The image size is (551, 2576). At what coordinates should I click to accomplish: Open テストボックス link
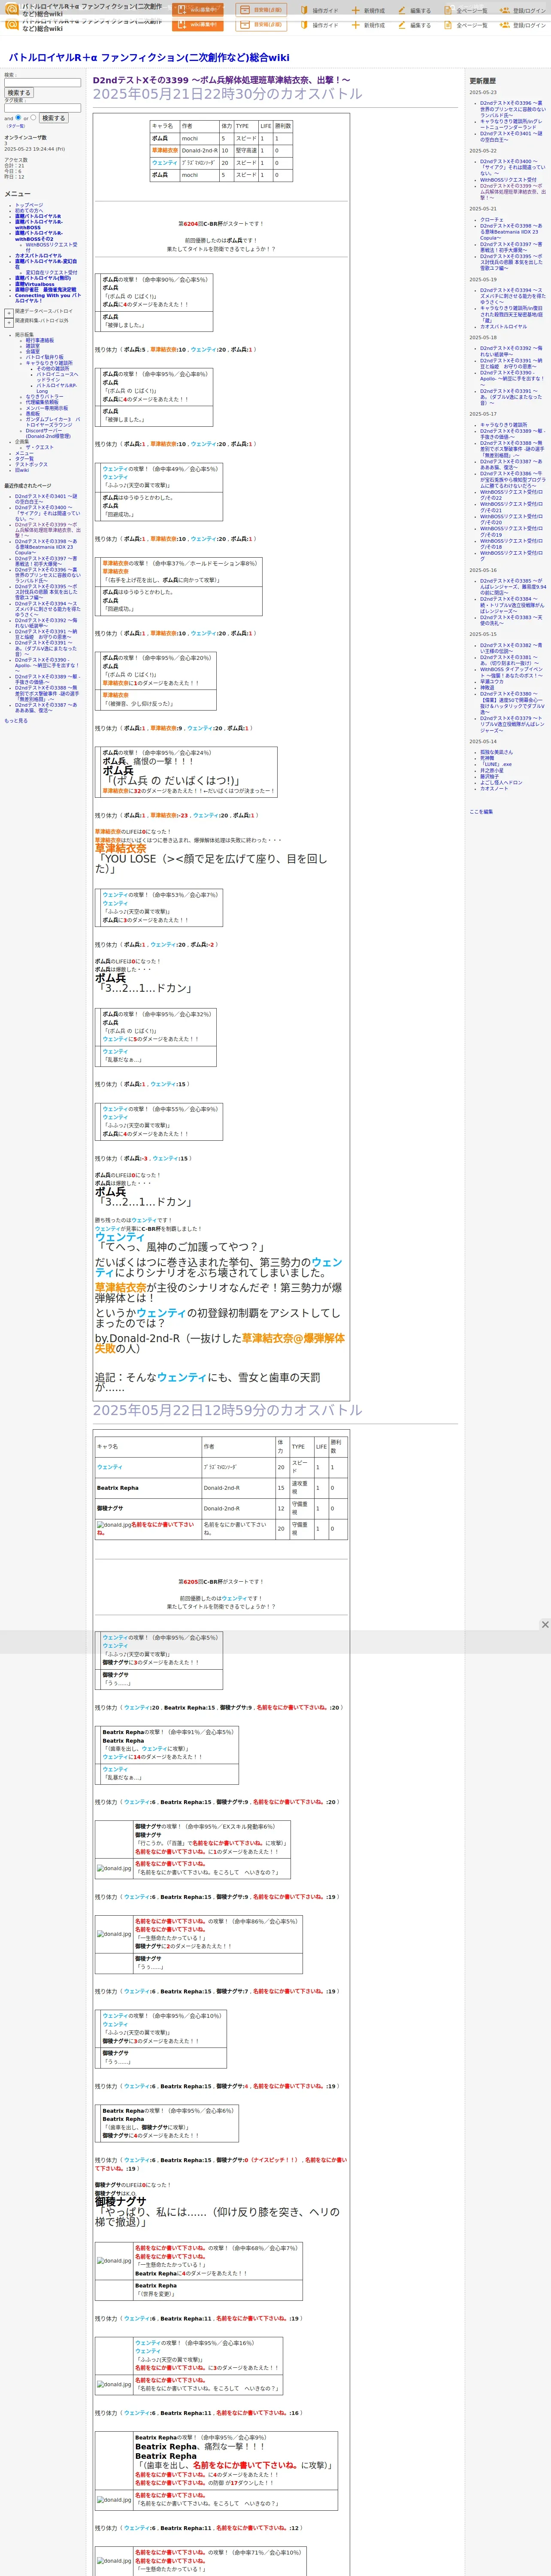click(x=31, y=464)
